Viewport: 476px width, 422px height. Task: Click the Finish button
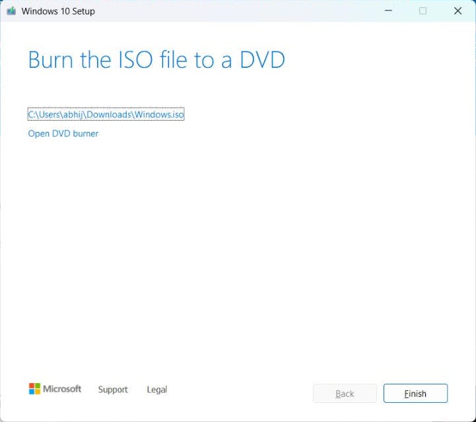coord(415,393)
